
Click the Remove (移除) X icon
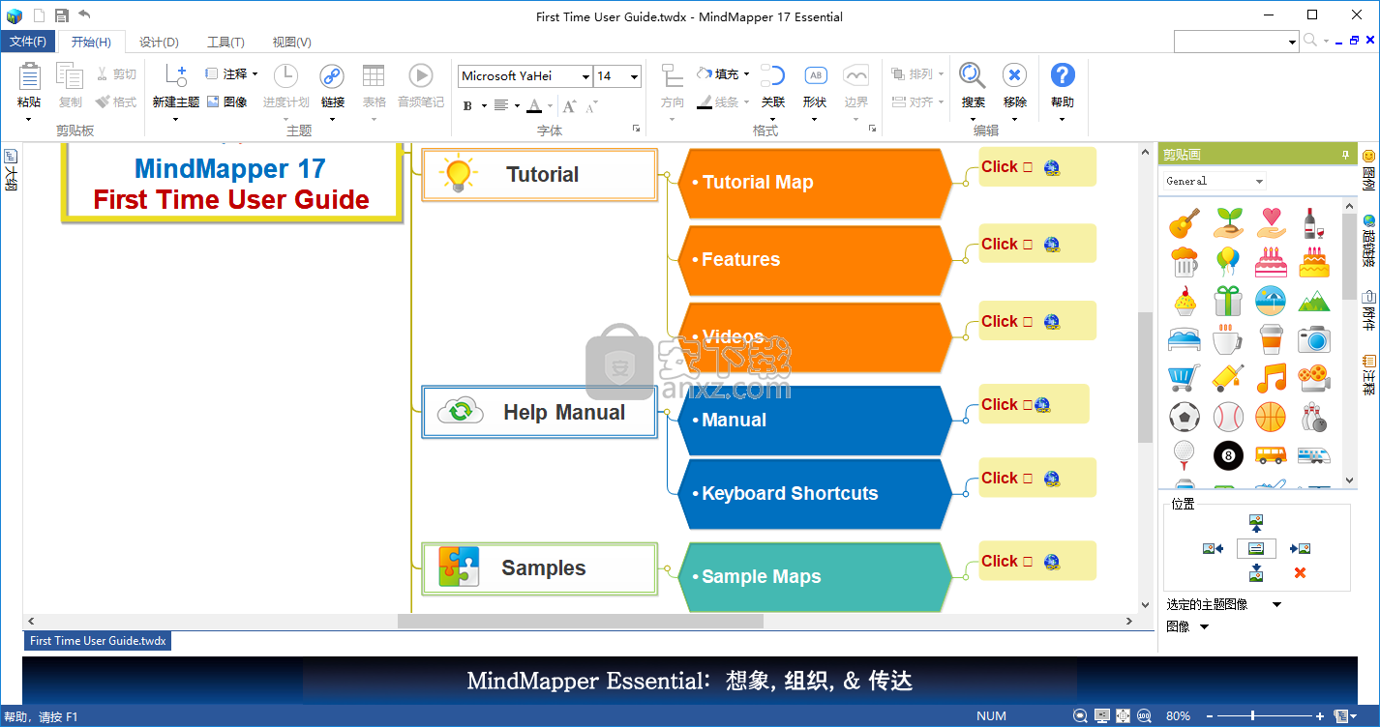[x=1014, y=75]
